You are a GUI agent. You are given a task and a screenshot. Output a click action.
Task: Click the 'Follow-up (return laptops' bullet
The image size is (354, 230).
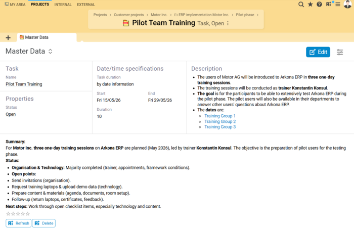coord(58,200)
